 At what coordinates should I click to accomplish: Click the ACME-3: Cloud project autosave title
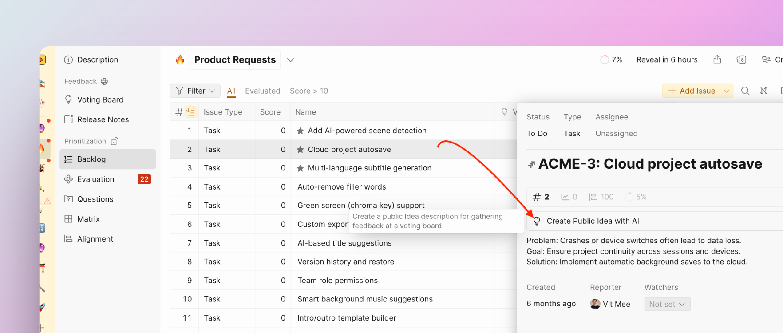pos(650,164)
